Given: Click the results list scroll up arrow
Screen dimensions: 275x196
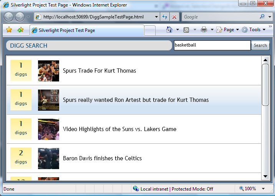Looking at the screenshot, I should point(265,60).
